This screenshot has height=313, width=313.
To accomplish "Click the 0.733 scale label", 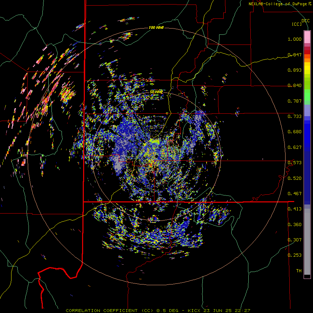I will pos(295,117).
